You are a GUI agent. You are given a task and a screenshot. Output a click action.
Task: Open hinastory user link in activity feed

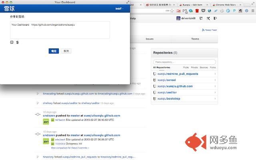pyautogui.click(x=48, y=157)
